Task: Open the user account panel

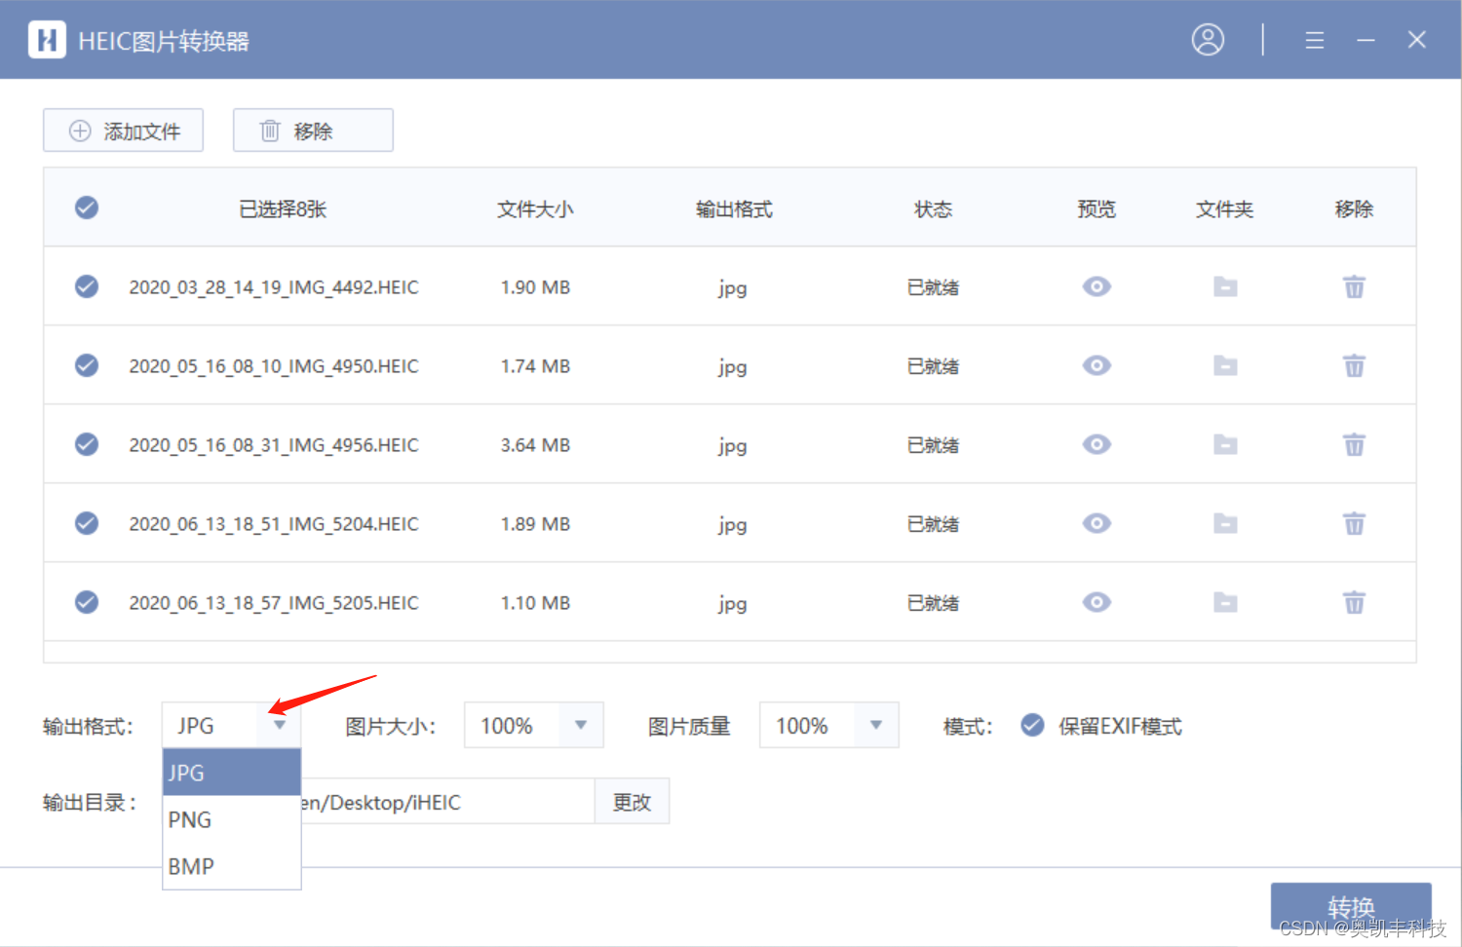Action: click(1208, 39)
